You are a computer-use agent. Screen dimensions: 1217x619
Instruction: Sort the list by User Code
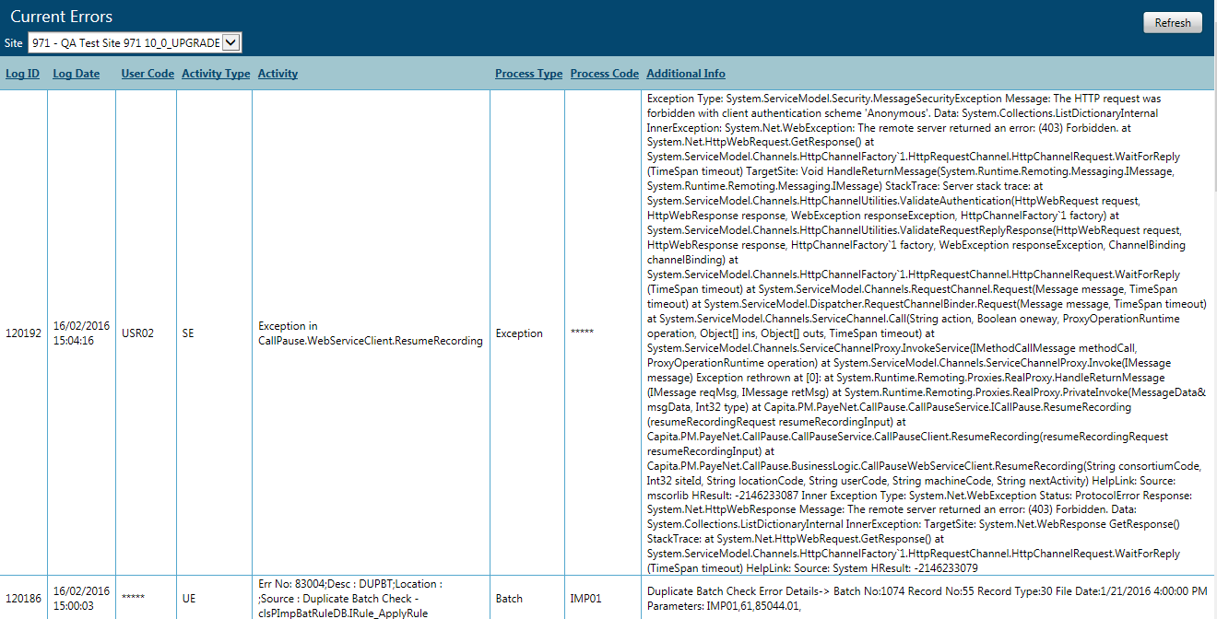click(147, 73)
